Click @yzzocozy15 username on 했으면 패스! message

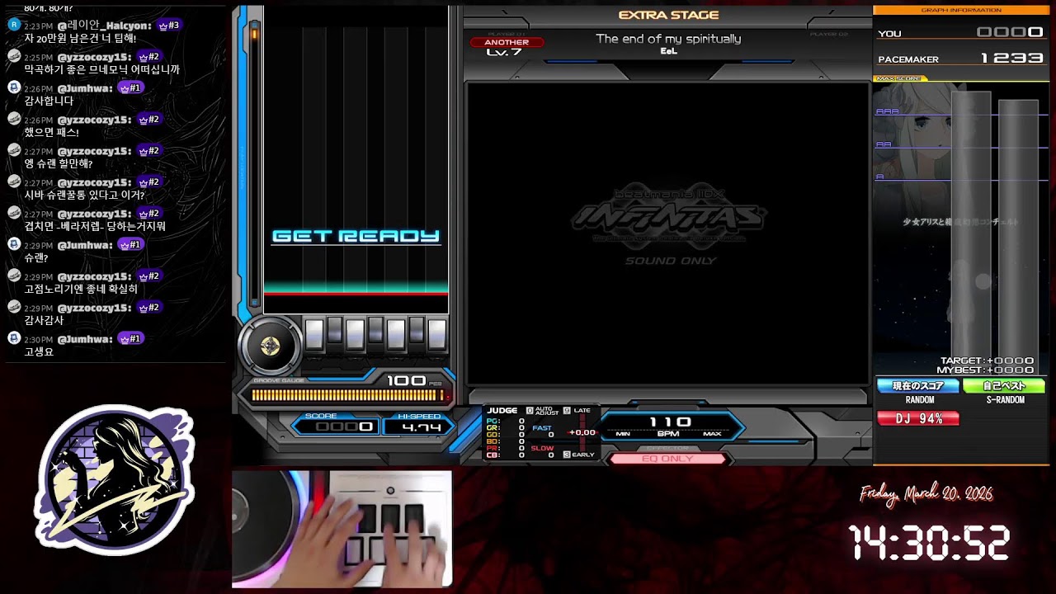tap(94, 120)
